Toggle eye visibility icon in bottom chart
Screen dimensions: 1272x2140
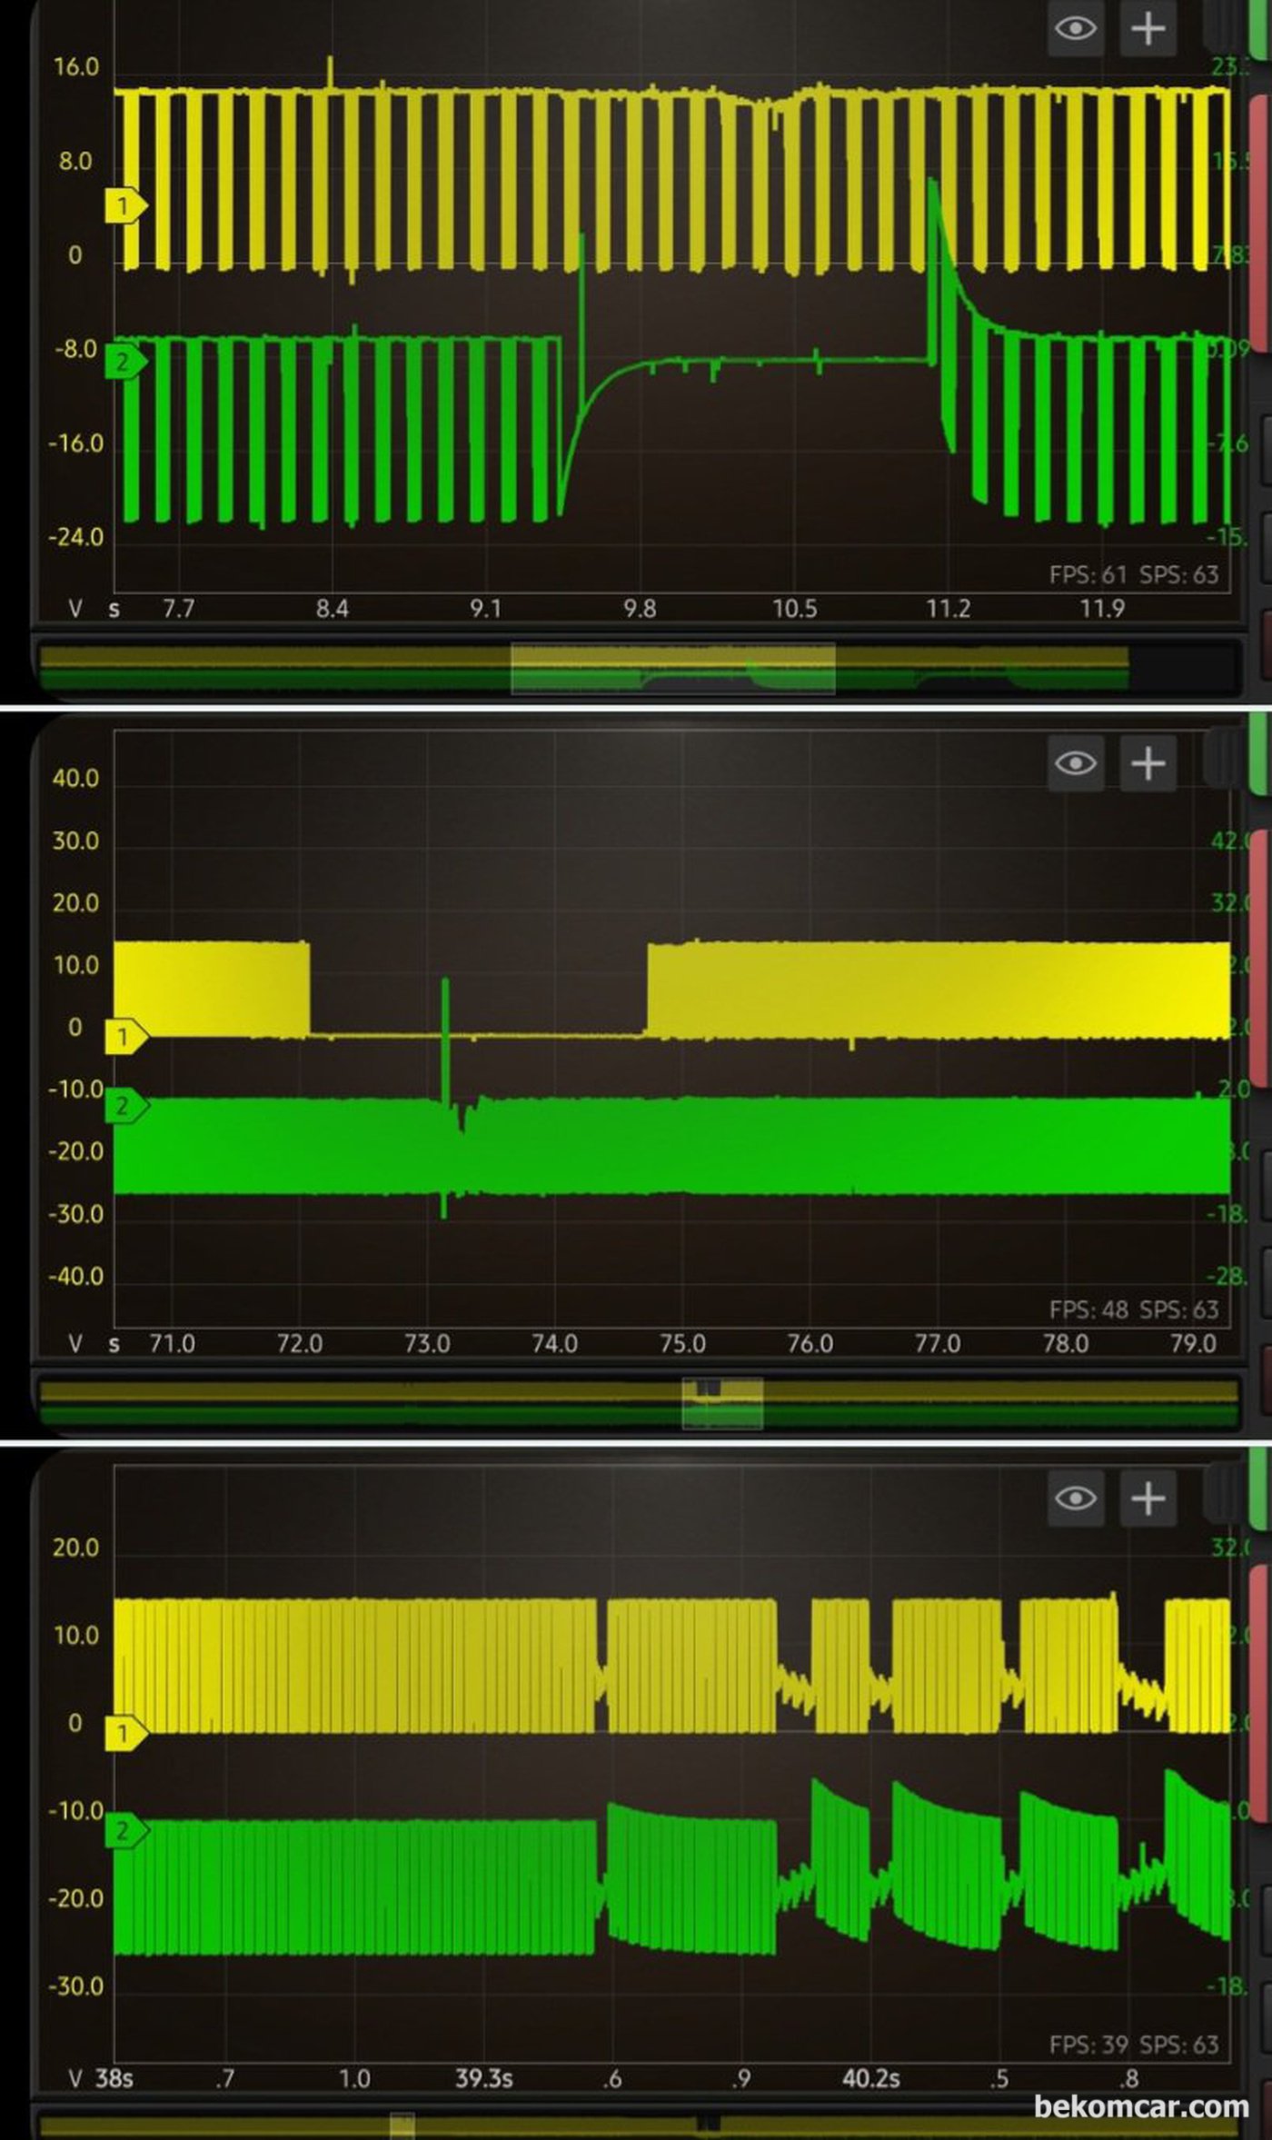1076,1498
